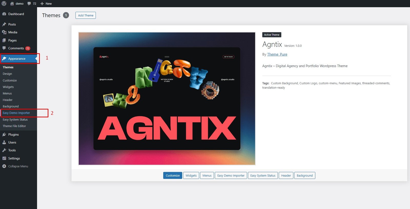Screen dimensions: 410x209
Task: Select the Appearance menu label
Action: click(x=17, y=59)
